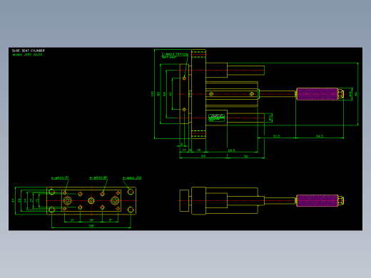
Task: Pick the M4 thread callout leader text at top
Action: [175, 56]
